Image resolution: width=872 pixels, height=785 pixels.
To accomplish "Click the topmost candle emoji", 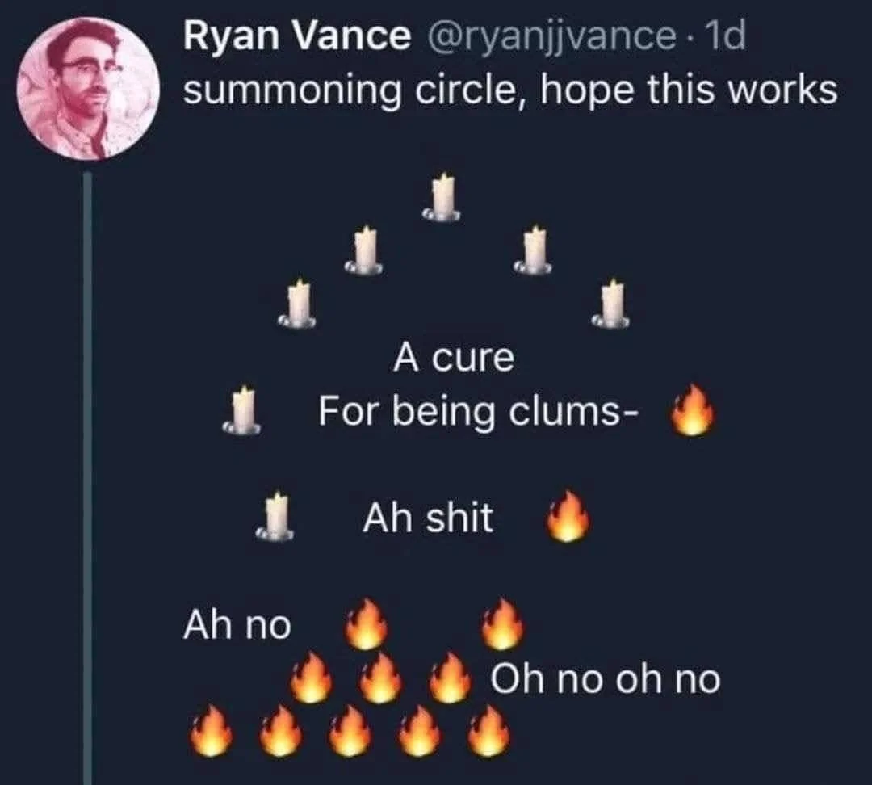I will (442, 198).
